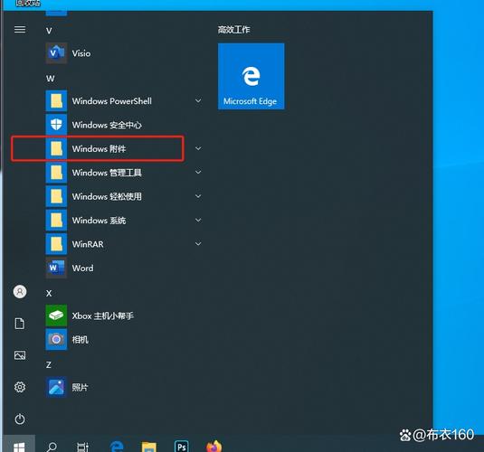
Task: Click the Windows 管理工具 folder icon
Action: [56, 172]
